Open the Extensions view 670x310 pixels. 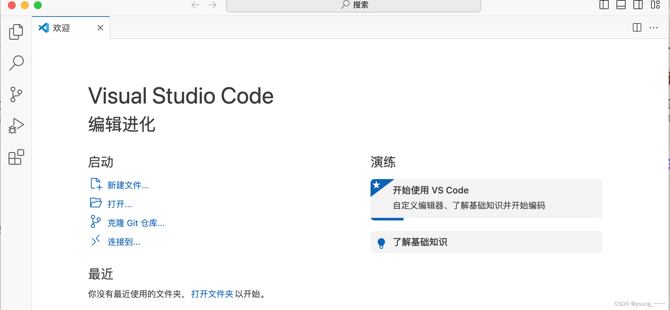point(16,157)
